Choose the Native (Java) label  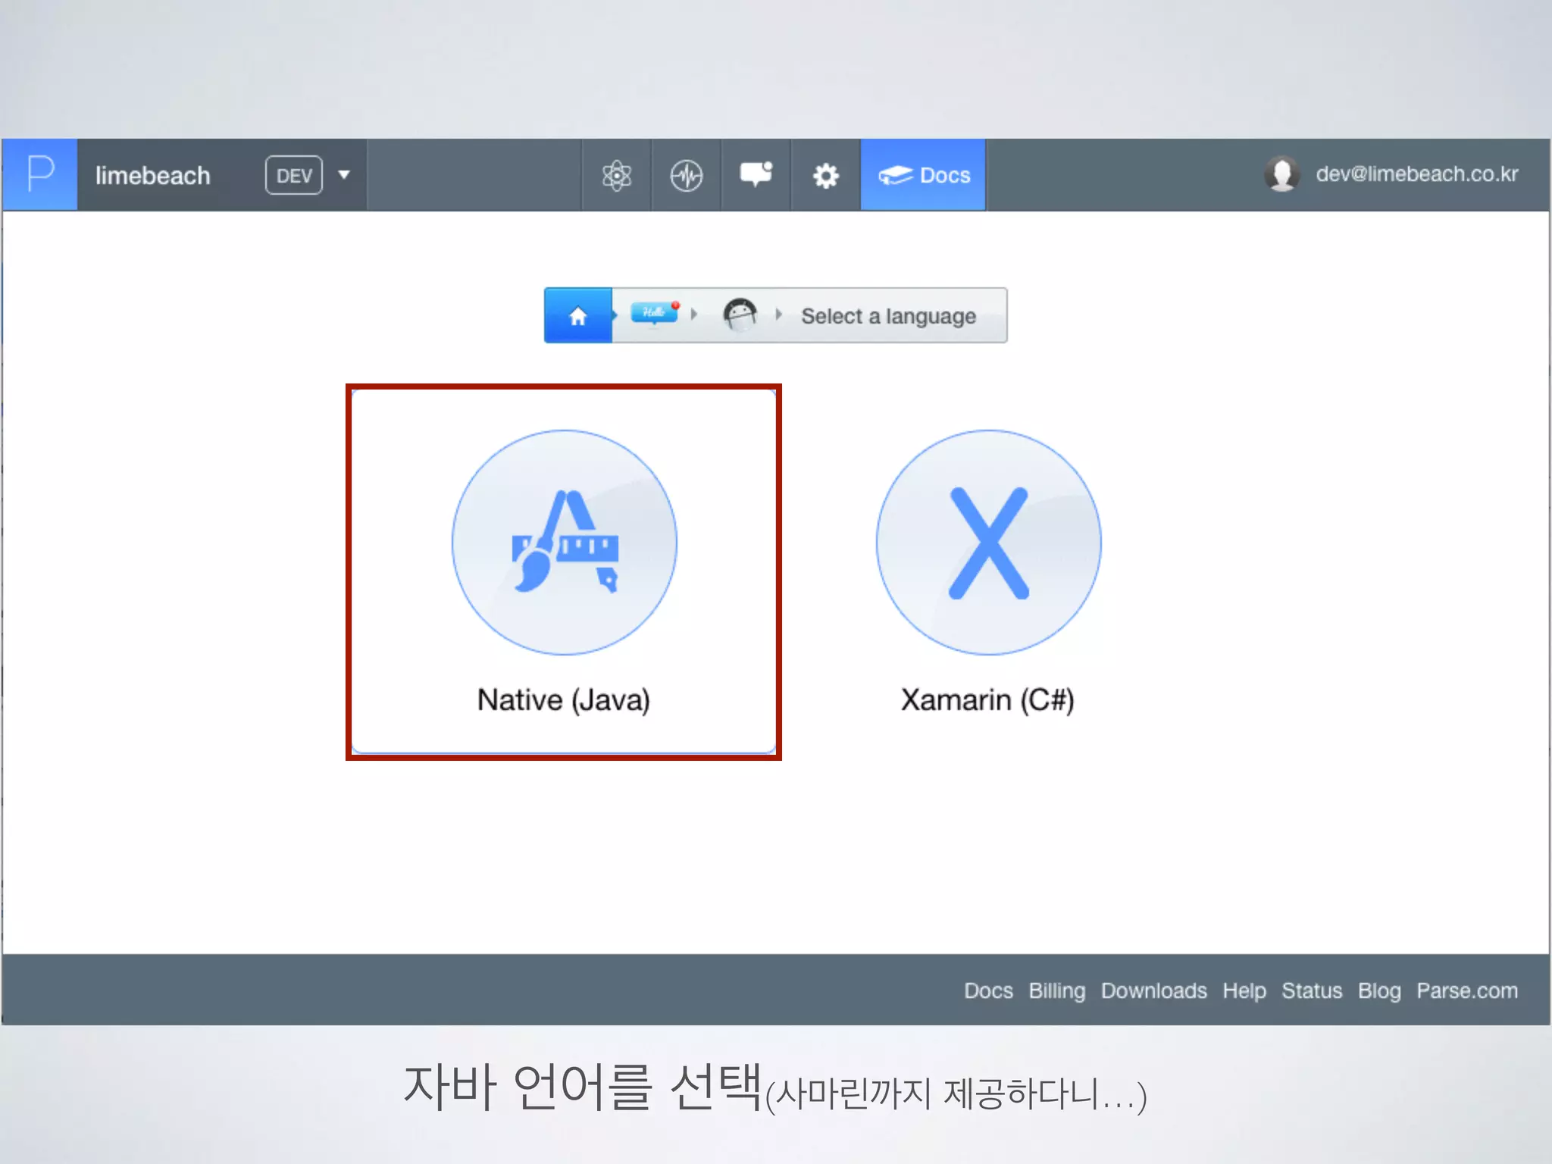pos(564,699)
